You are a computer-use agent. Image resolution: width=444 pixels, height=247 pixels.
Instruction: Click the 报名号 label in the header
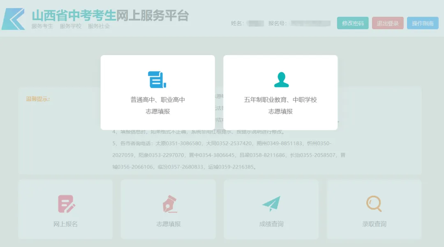[x=277, y=23]
